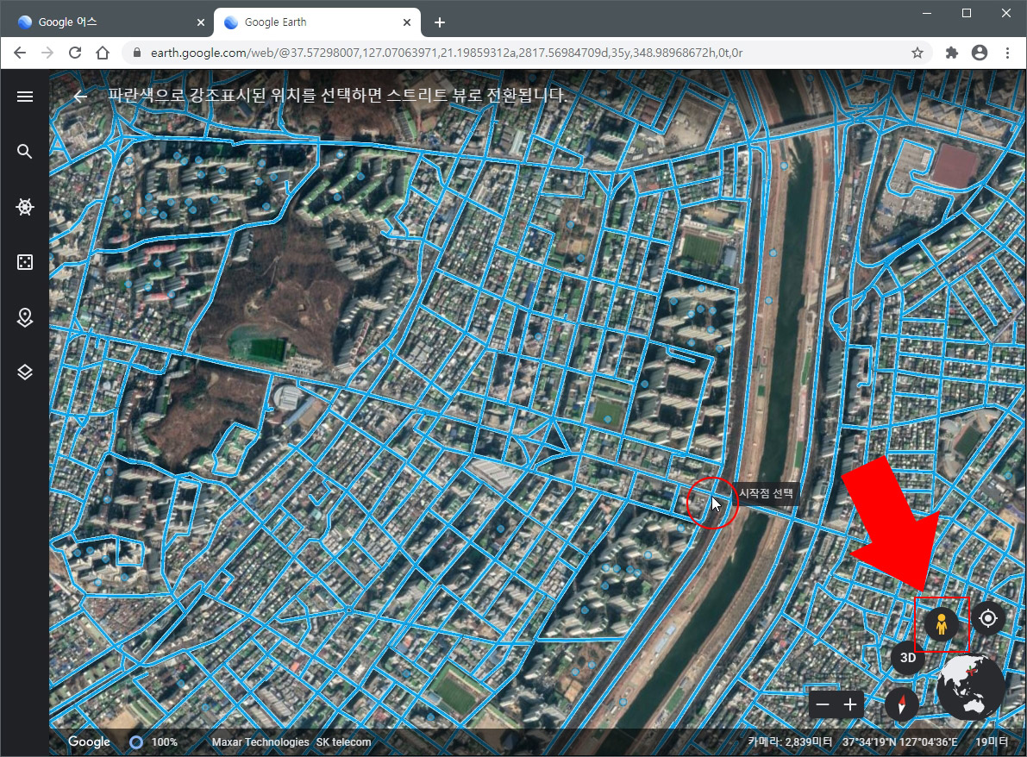
Task: Open the Chrome profile avatar
Action: coord(980,53)
